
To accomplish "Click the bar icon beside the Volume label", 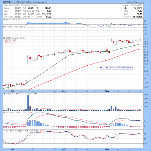I will 4,94.
